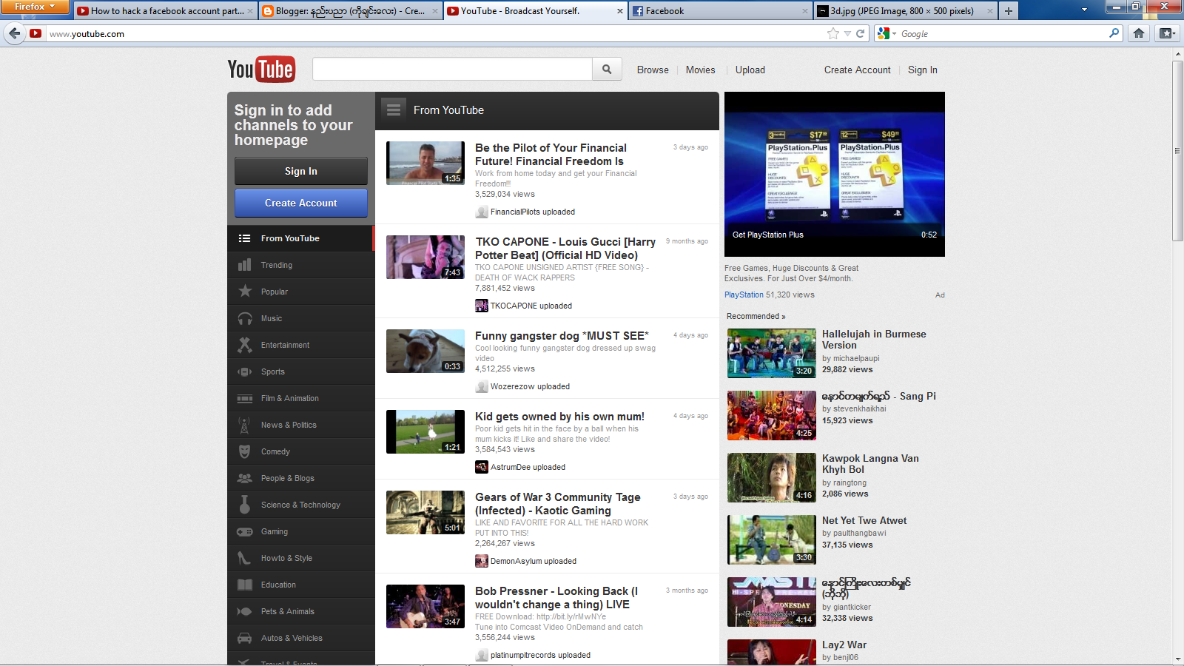Open Hallelujah in Burmese Version thumbnail

click(772, 353)
